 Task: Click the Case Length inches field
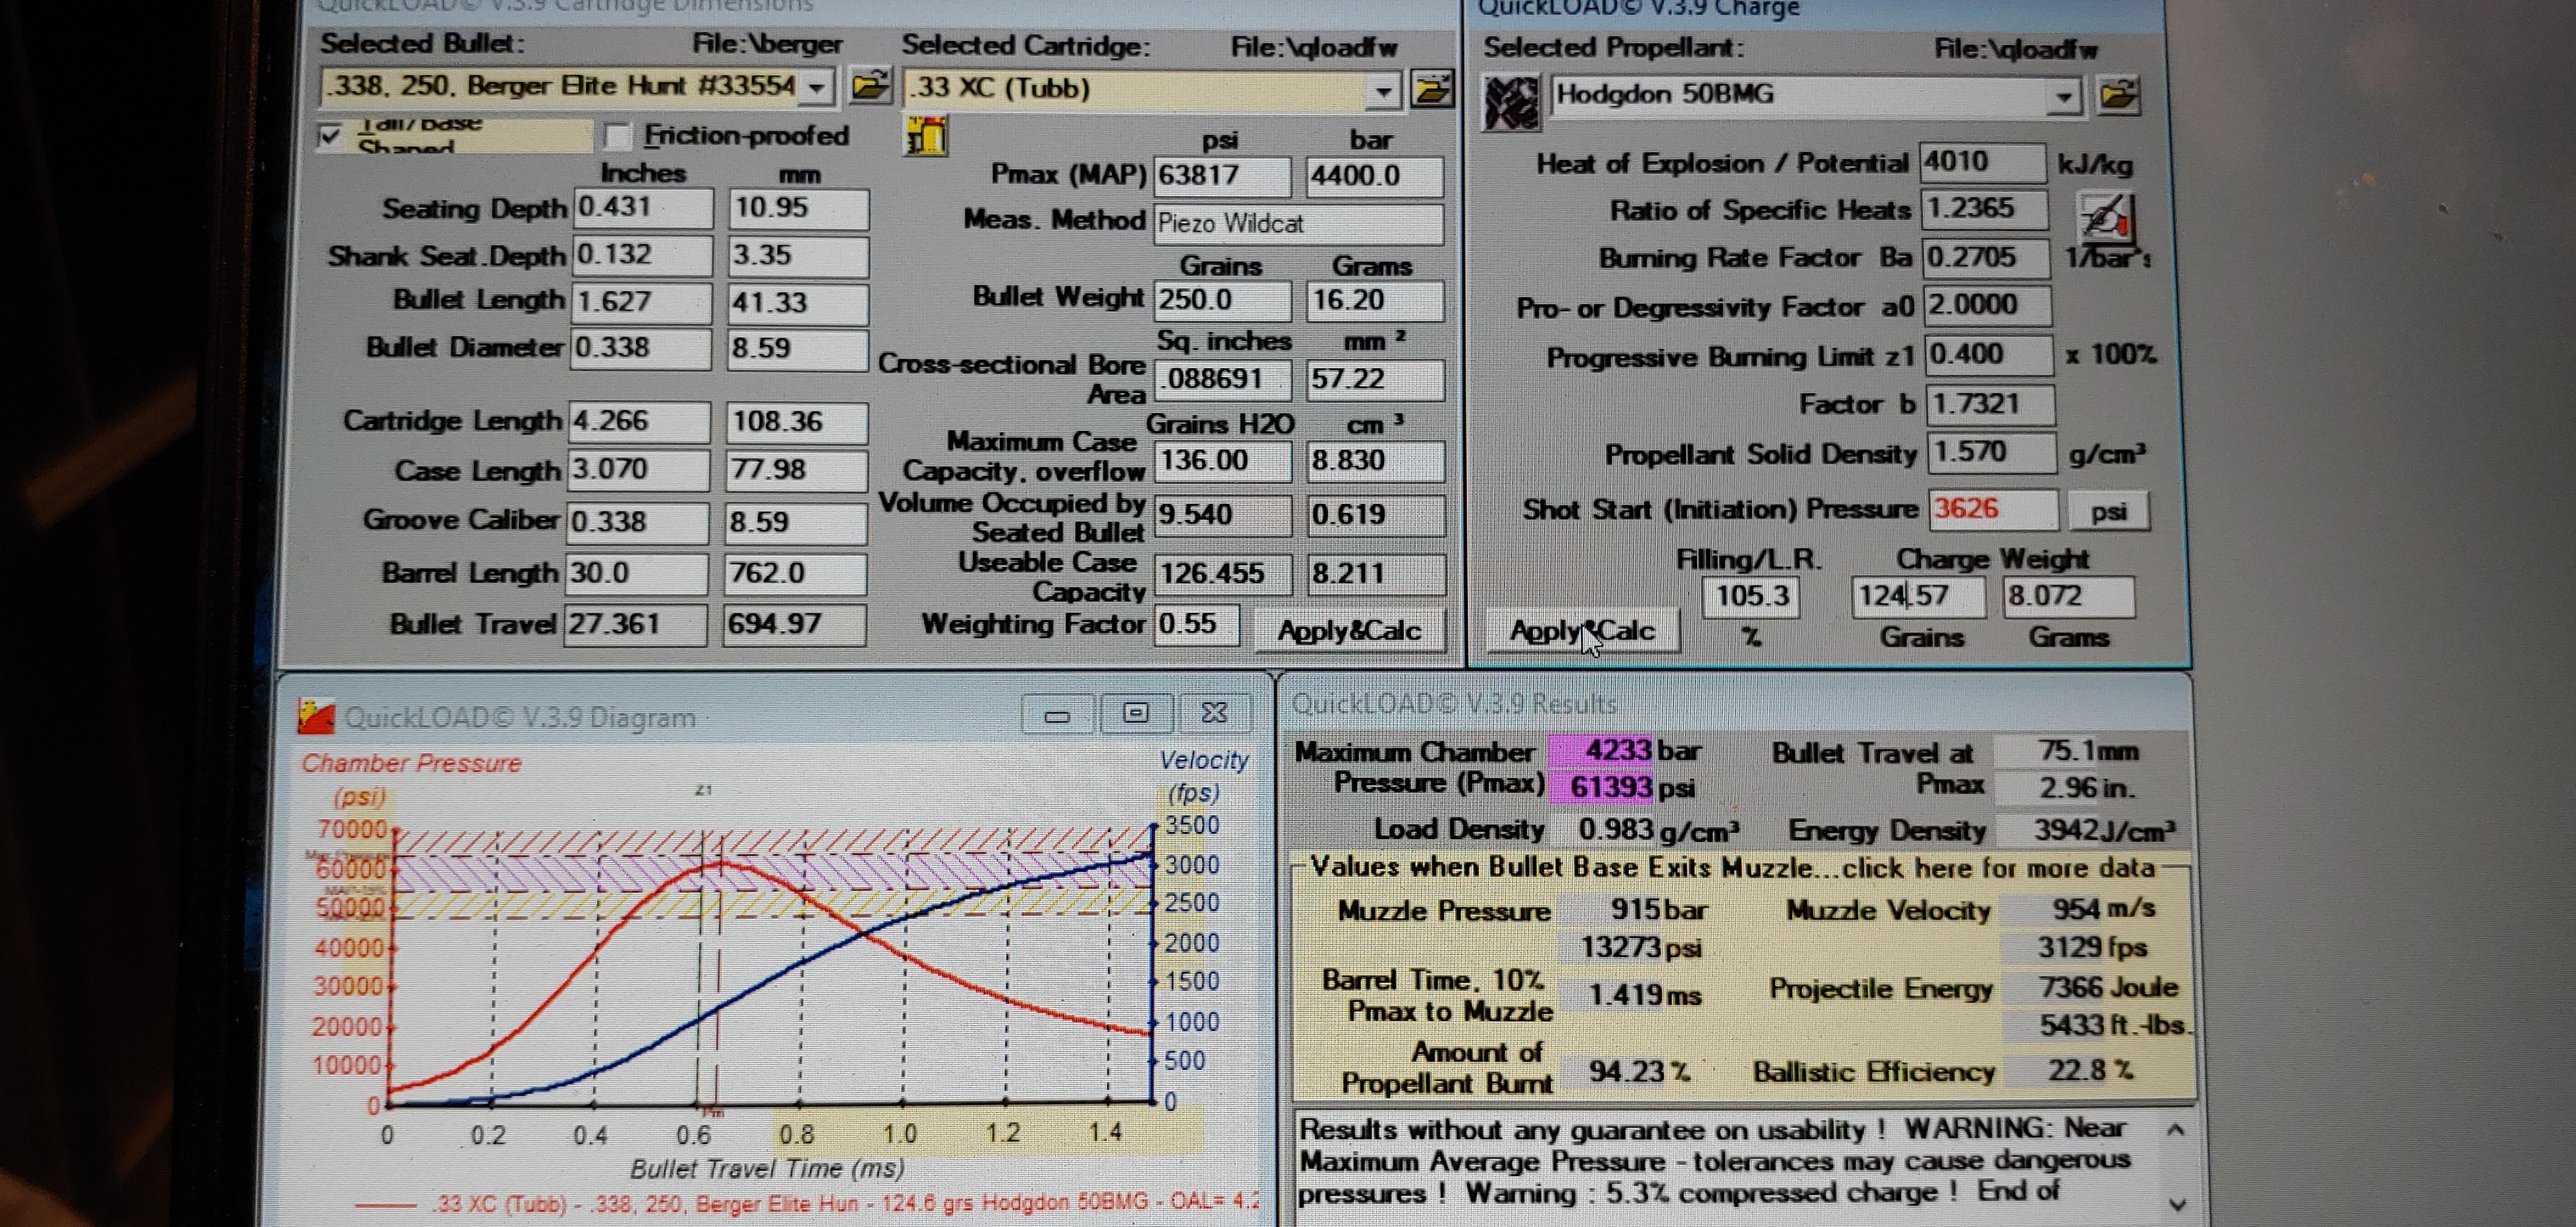tap(638, 470)
